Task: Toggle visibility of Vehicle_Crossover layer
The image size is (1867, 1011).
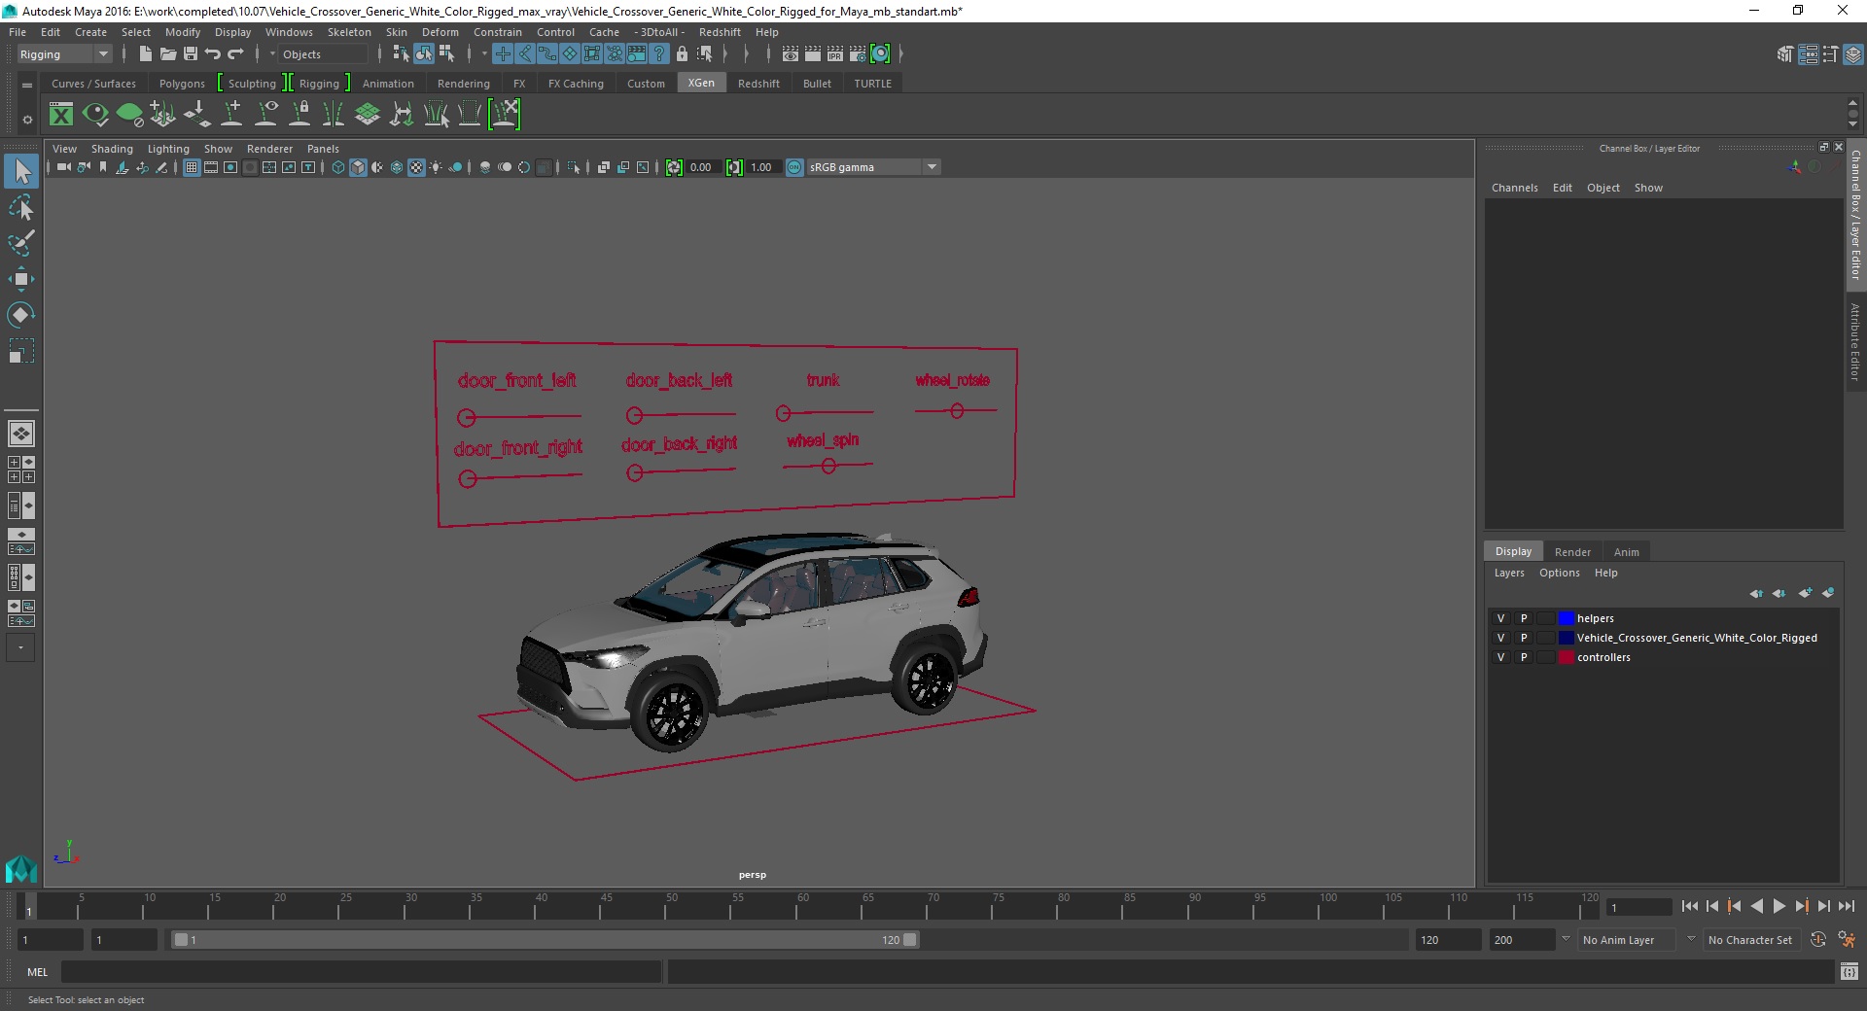Action: pyautogui.click(x=1500, y=638)
